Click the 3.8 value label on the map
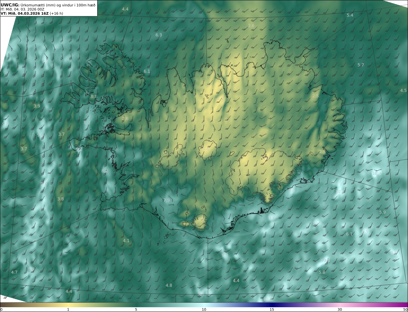This screenshot has height=312, width=408. click(x=61, y=199)
